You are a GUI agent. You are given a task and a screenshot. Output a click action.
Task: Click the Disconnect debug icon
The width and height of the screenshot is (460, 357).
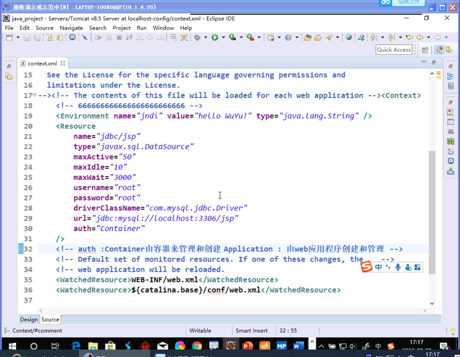click(x=129, y=37)
